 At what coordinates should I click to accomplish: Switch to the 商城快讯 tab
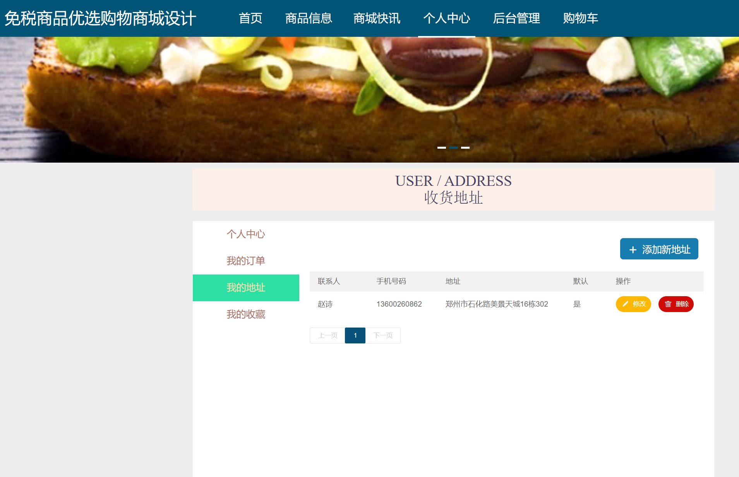click(x=376, y=18)
